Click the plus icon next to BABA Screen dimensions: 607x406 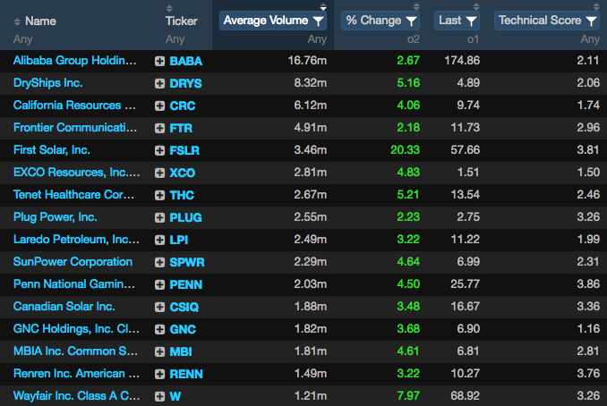click(x=159, y=61)
